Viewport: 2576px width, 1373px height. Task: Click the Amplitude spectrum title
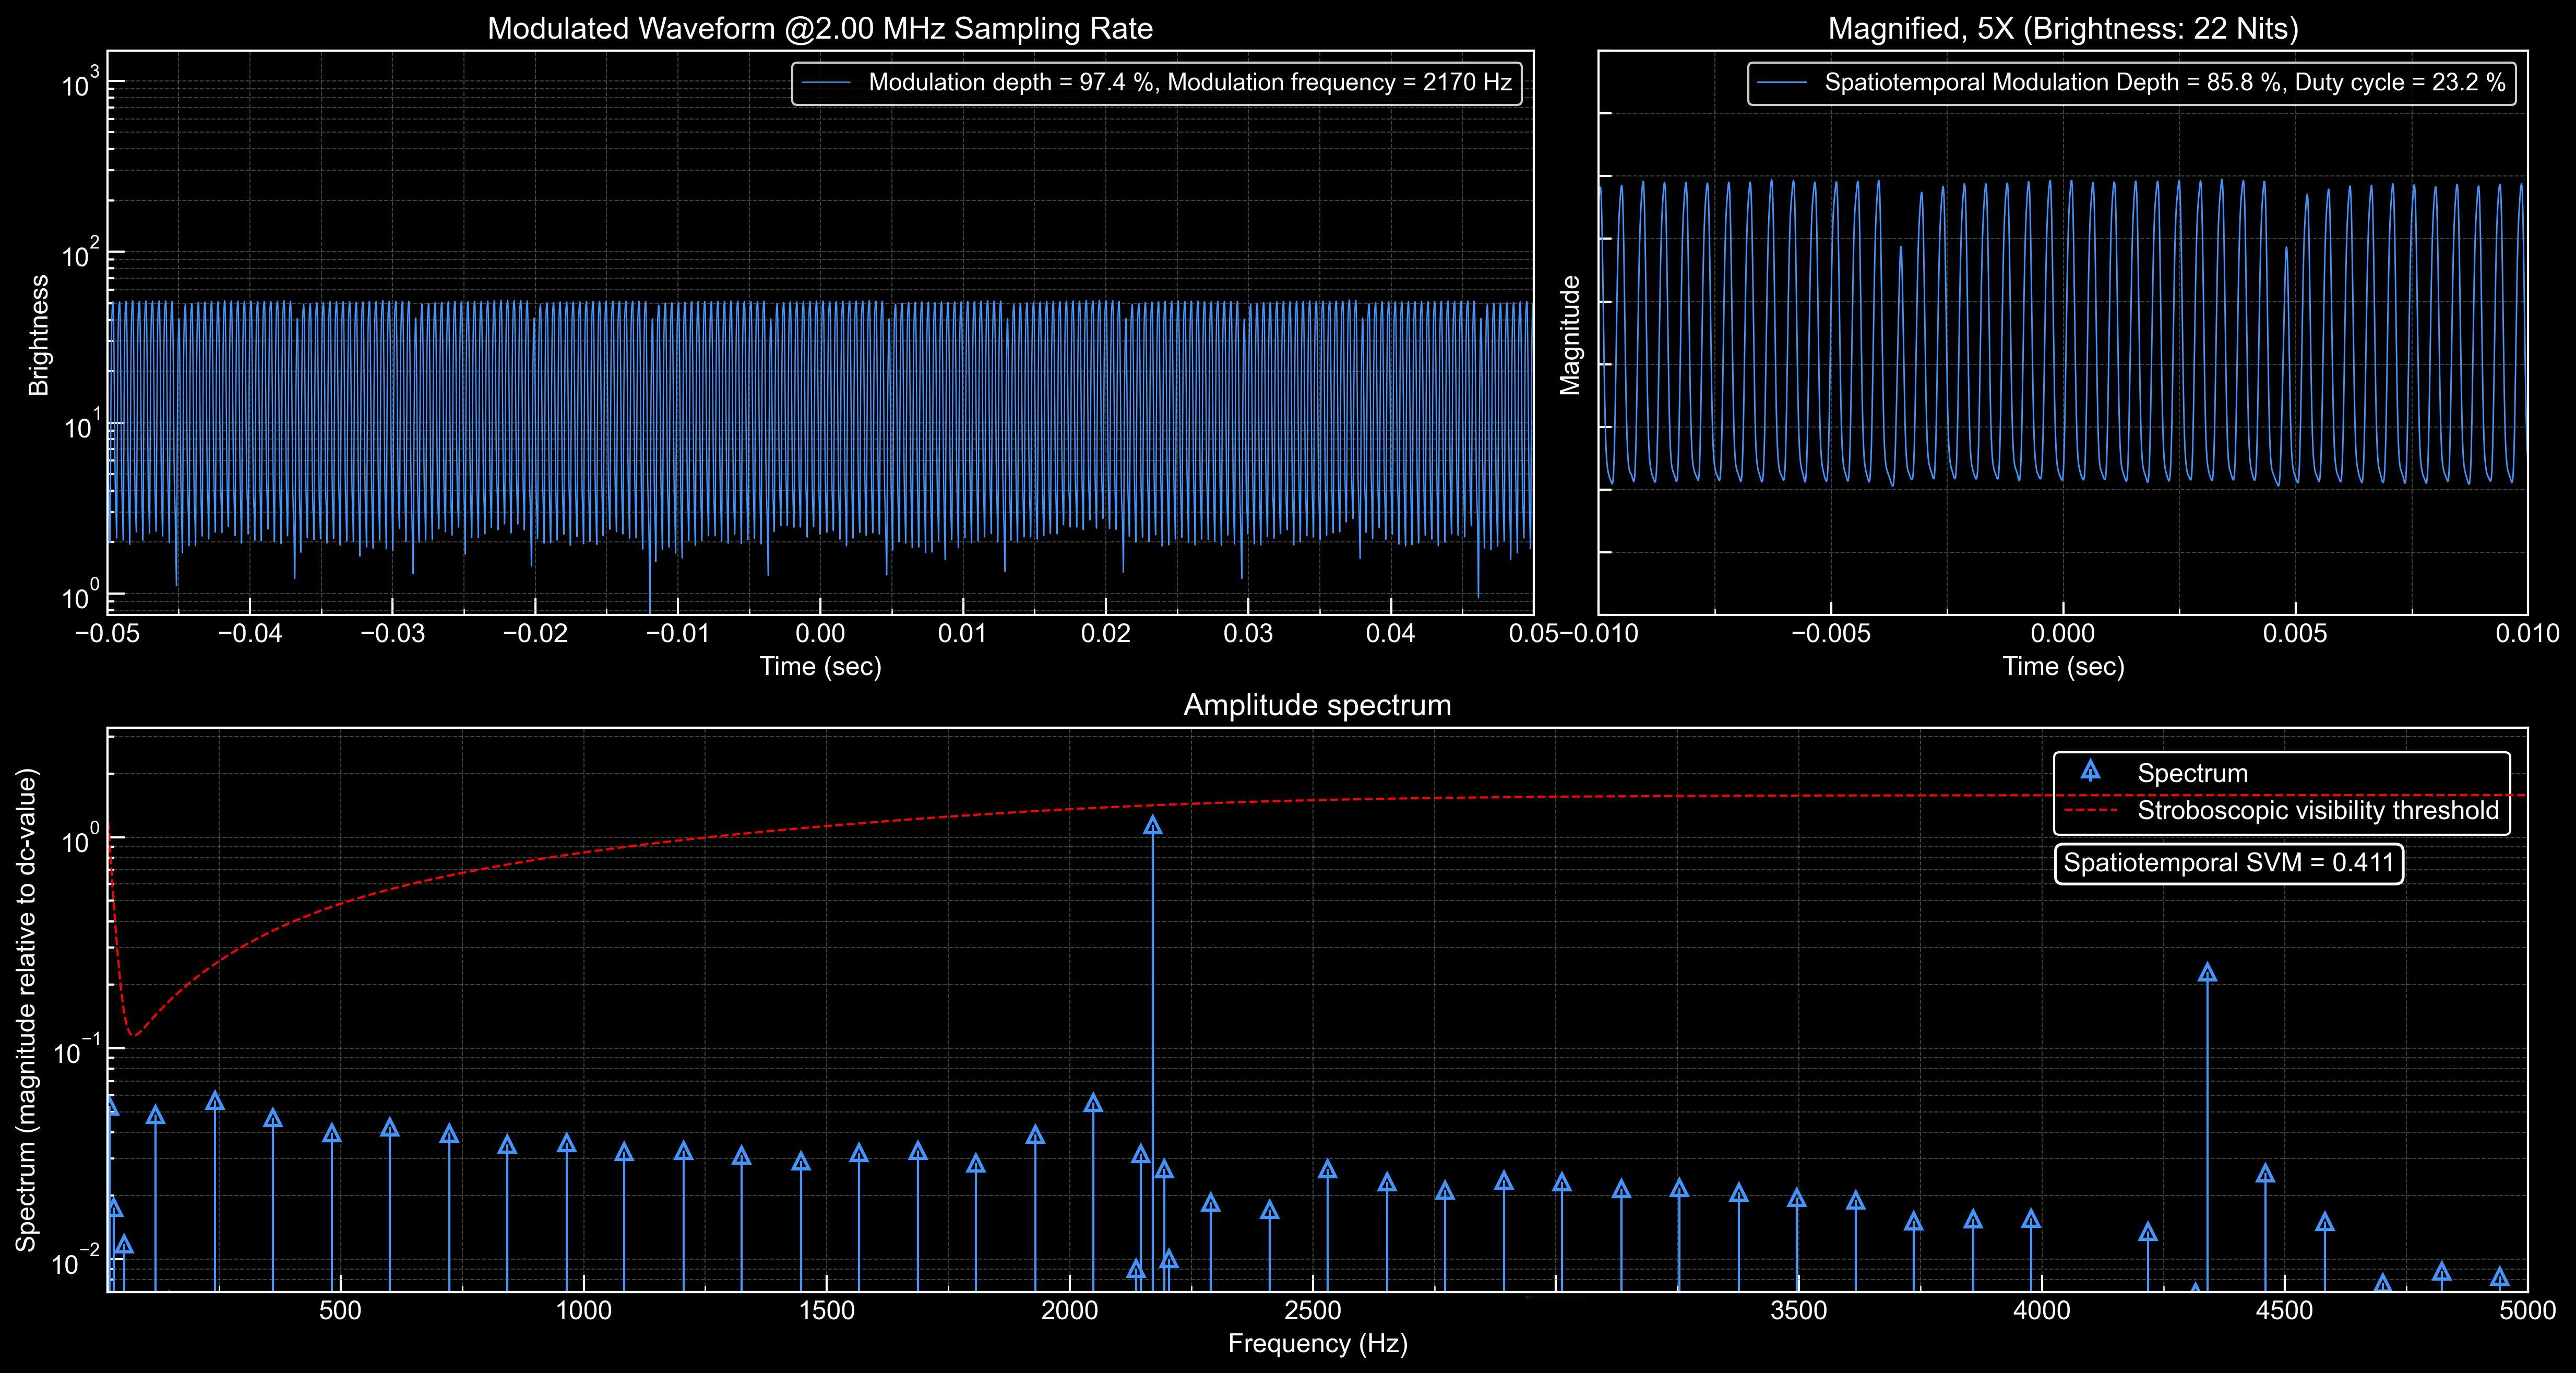tap(1317, 706)
